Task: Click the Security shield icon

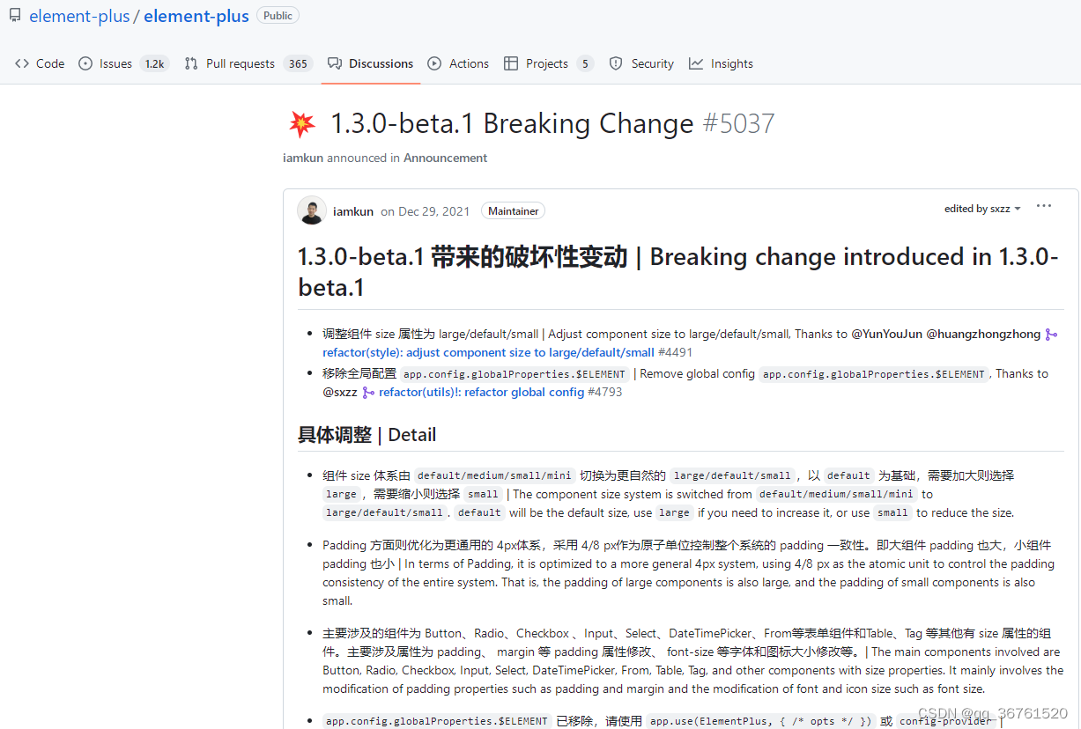Action: (616, 63)
